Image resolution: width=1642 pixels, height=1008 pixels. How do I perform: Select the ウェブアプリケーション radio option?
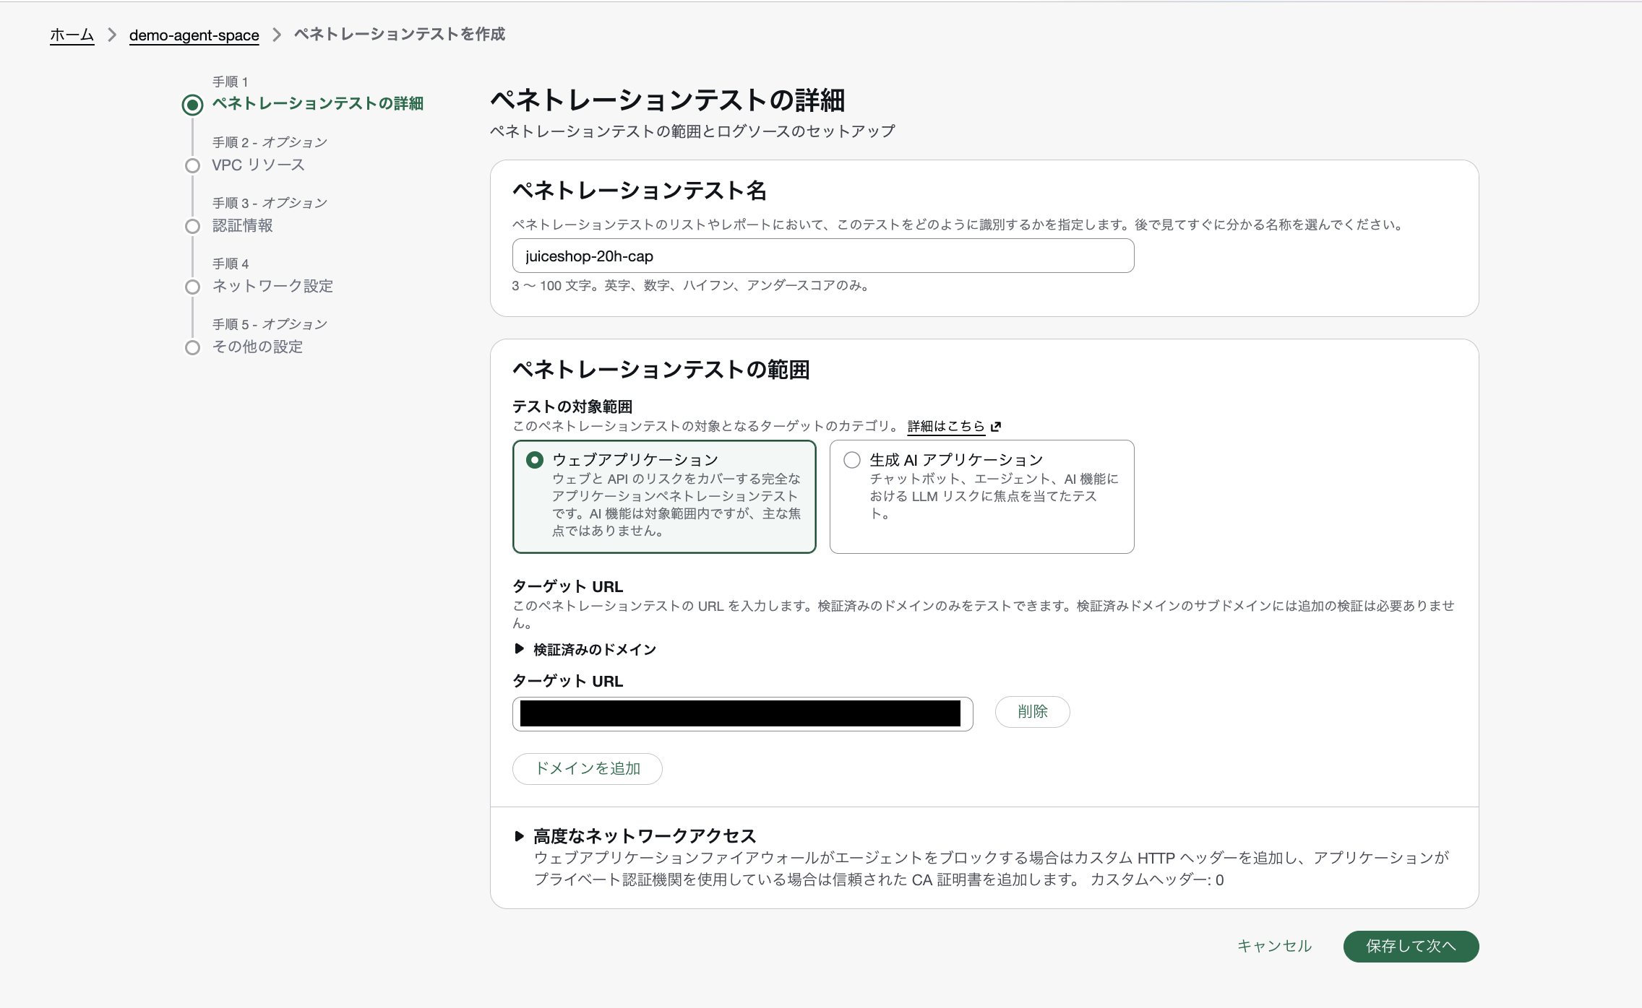pyautogui.click(x=534, y=460)
